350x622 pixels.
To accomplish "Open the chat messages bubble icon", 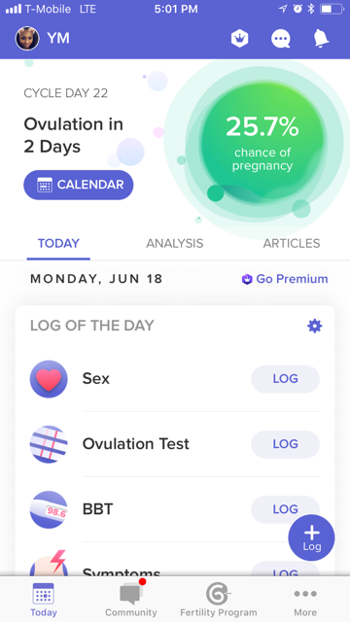I will tap(281, 39).
